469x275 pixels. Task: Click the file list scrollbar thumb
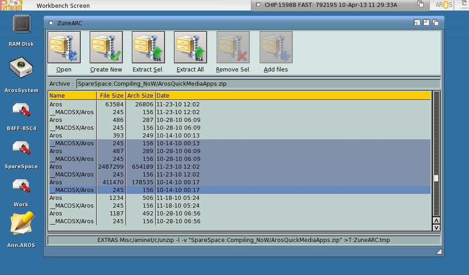[436, 178]
